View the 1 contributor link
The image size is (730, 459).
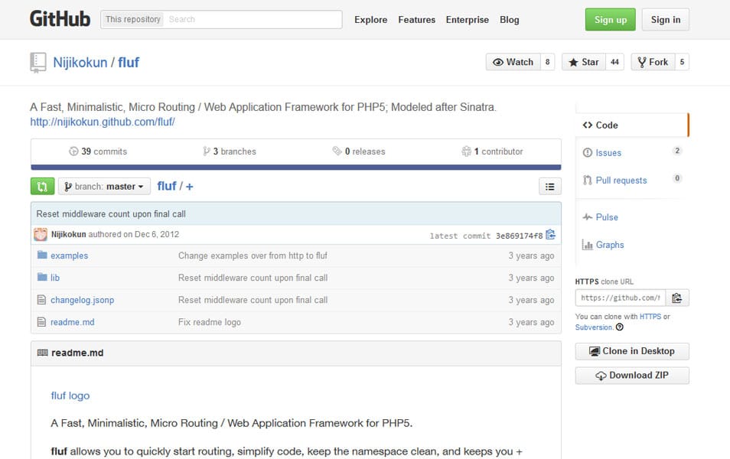493,151
